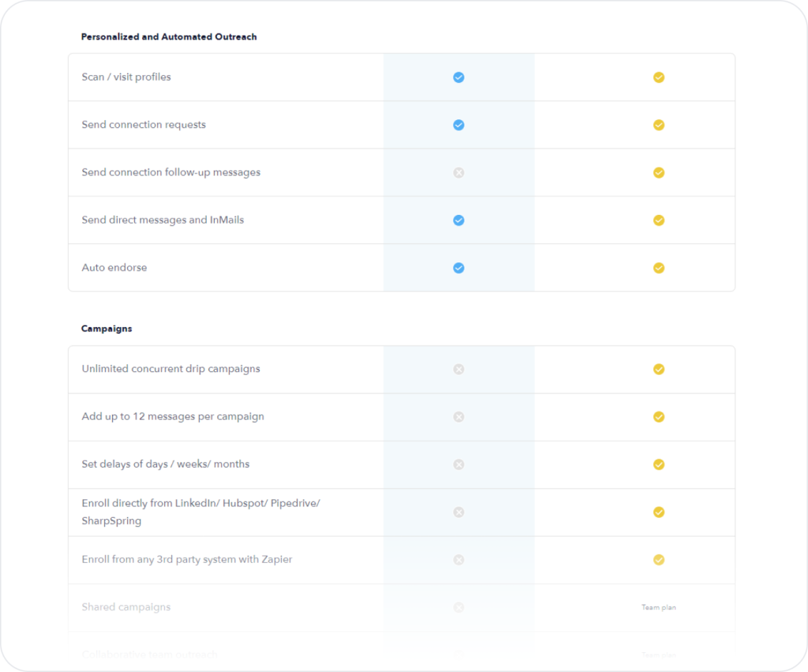808x672 pixels.
Task: Click gray X for Add up to 12 messages
Action: 458,417
